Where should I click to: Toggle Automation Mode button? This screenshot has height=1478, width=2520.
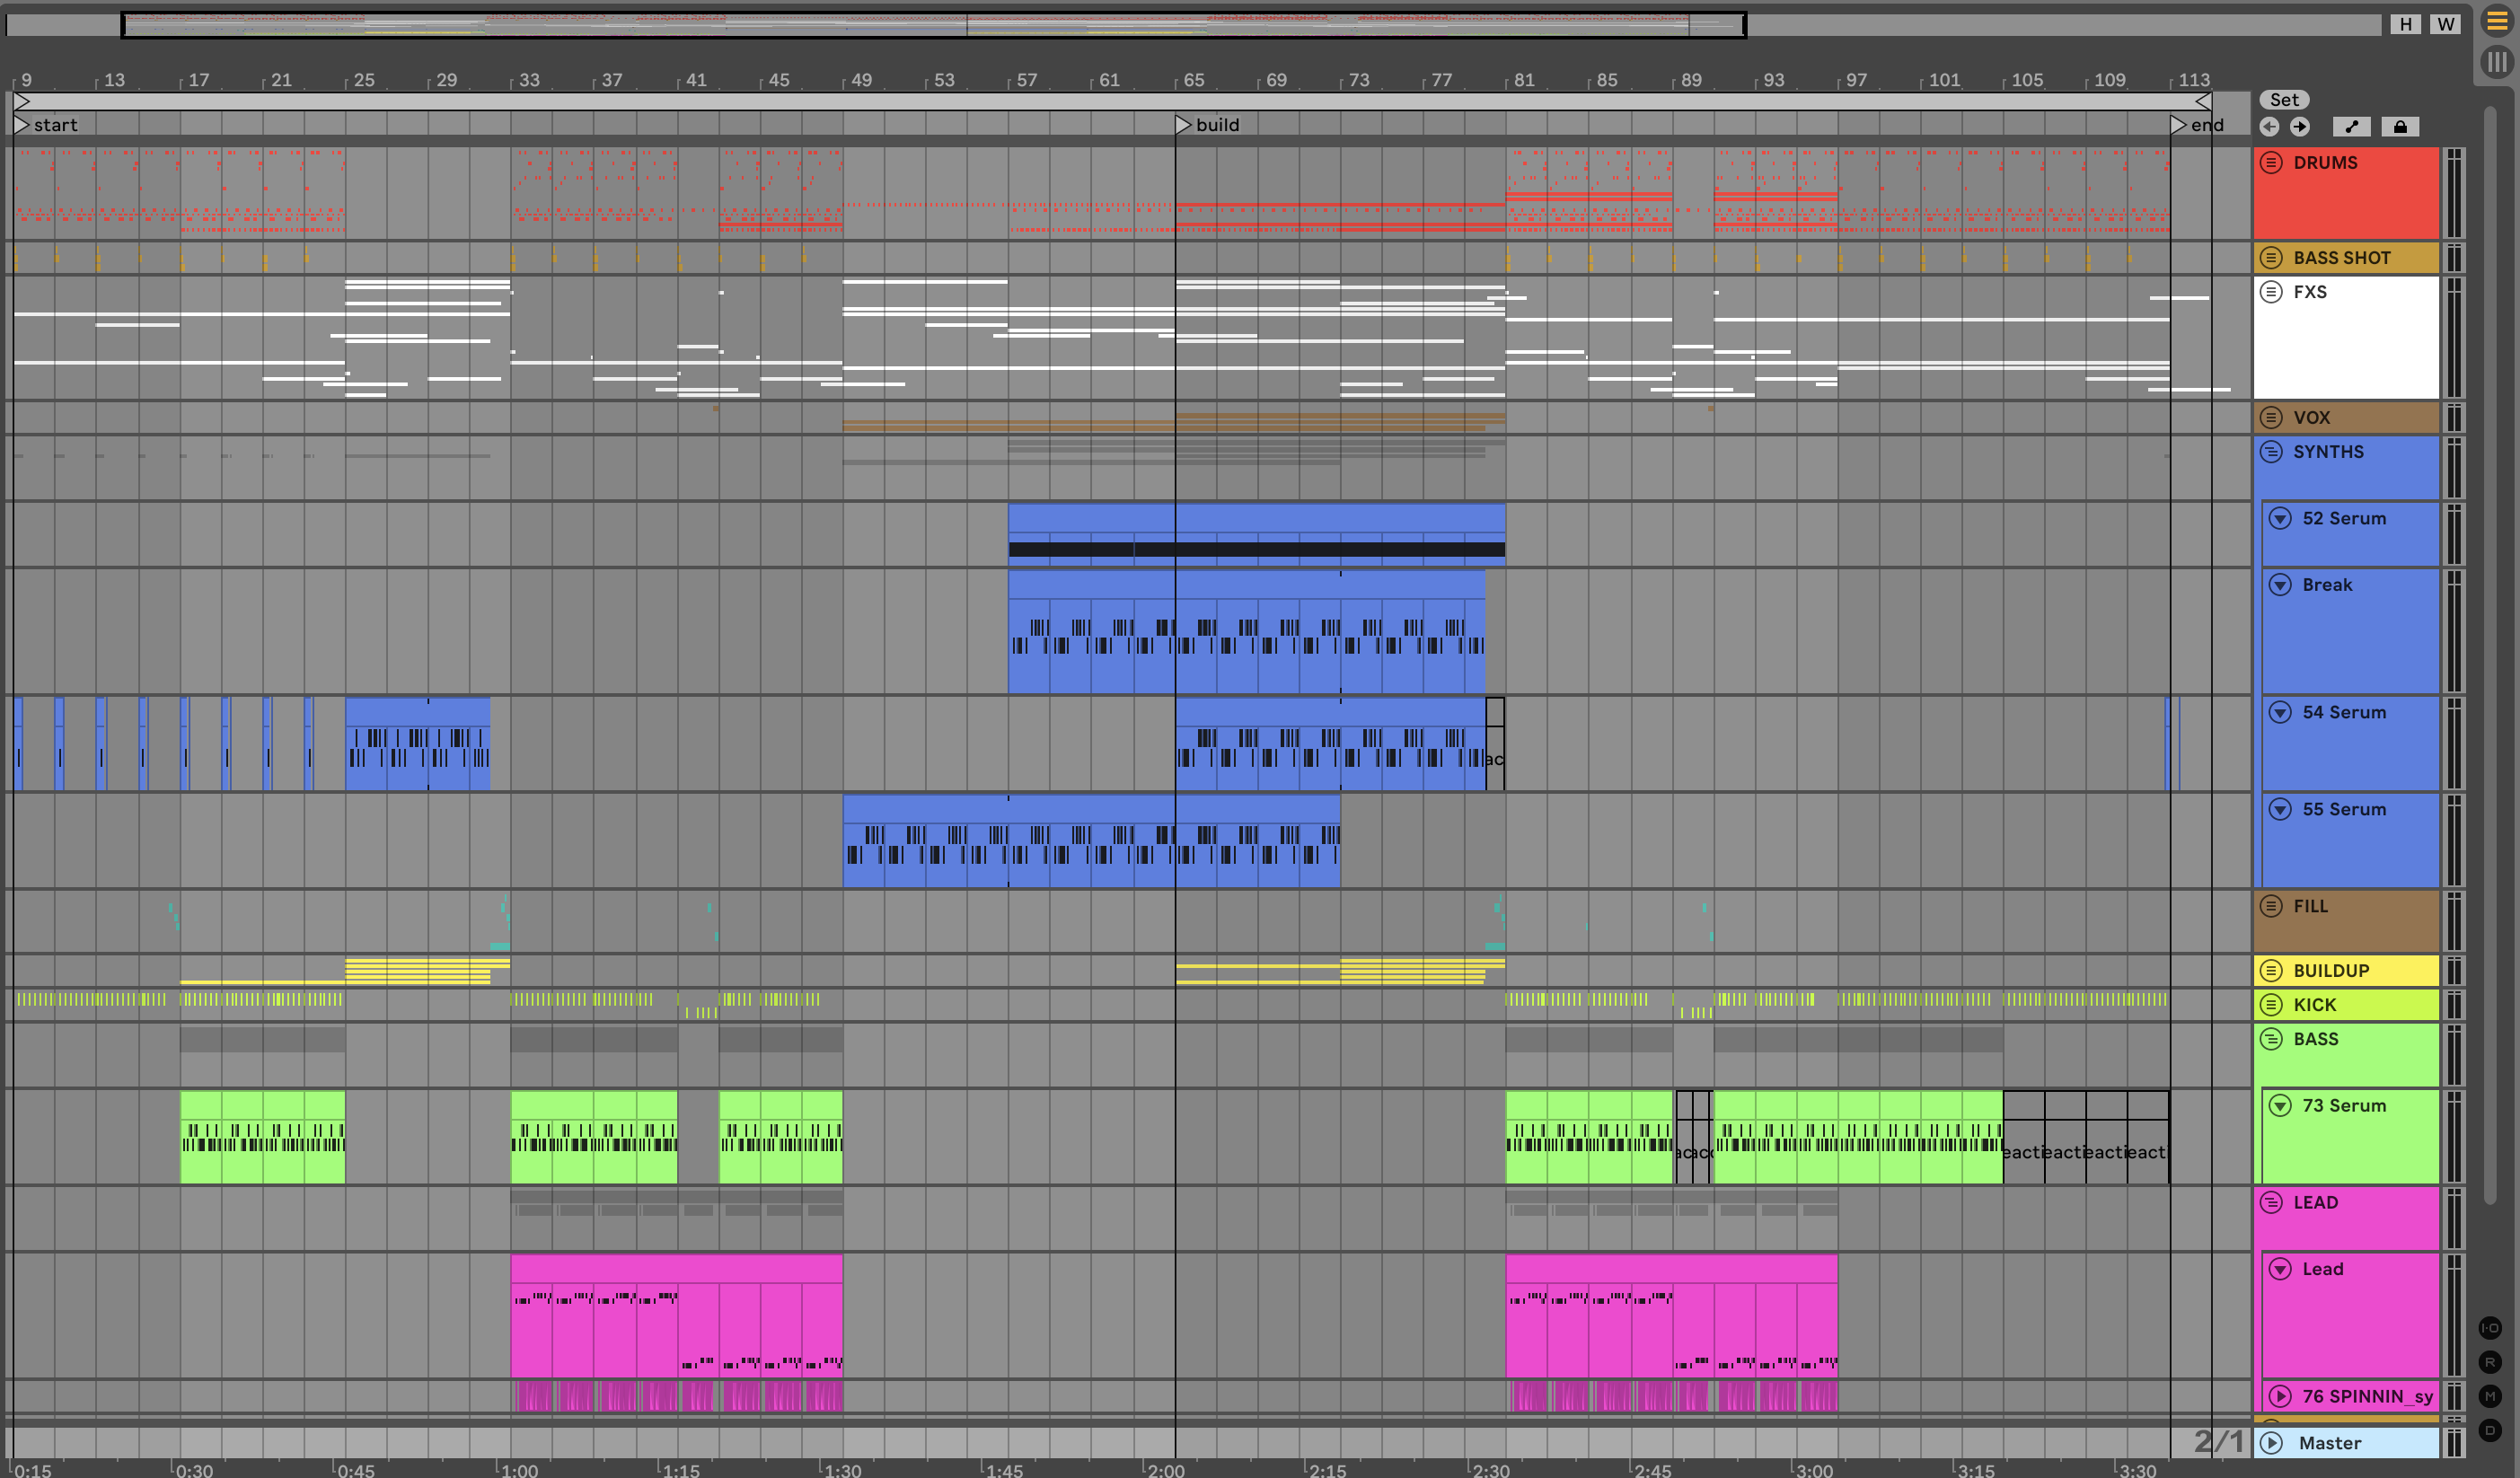(x=2352, y=127)
